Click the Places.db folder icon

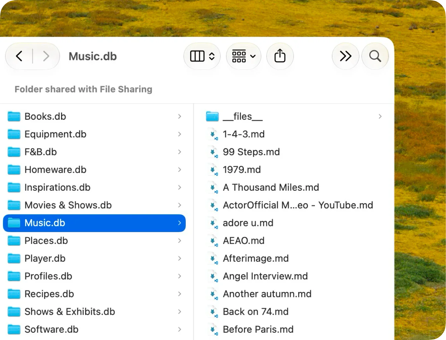click(x=14, y=241)
